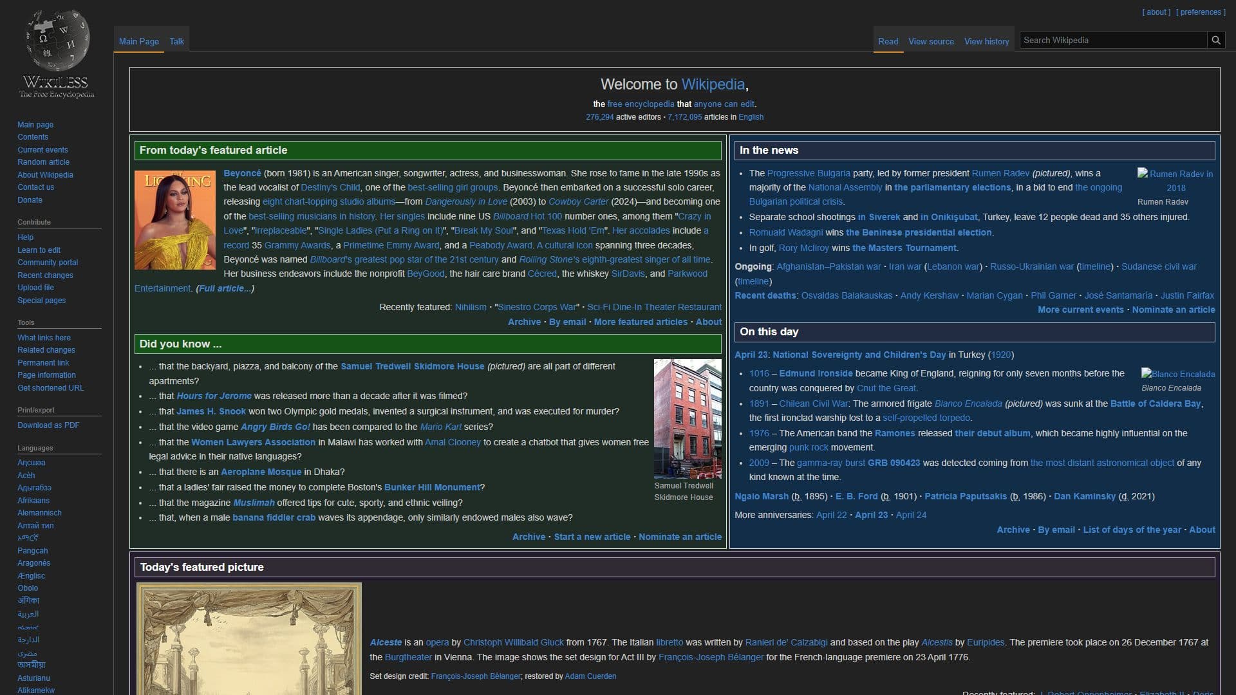Open the Samuel Tredwell Skidmore House photo
Viewport: 1236px width, 695px height.
(x=688, y=419)
